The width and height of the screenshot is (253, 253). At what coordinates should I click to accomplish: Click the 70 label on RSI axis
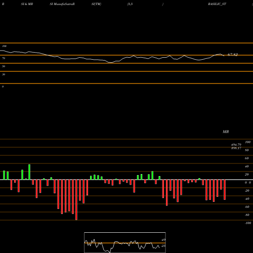click(4, 58)
